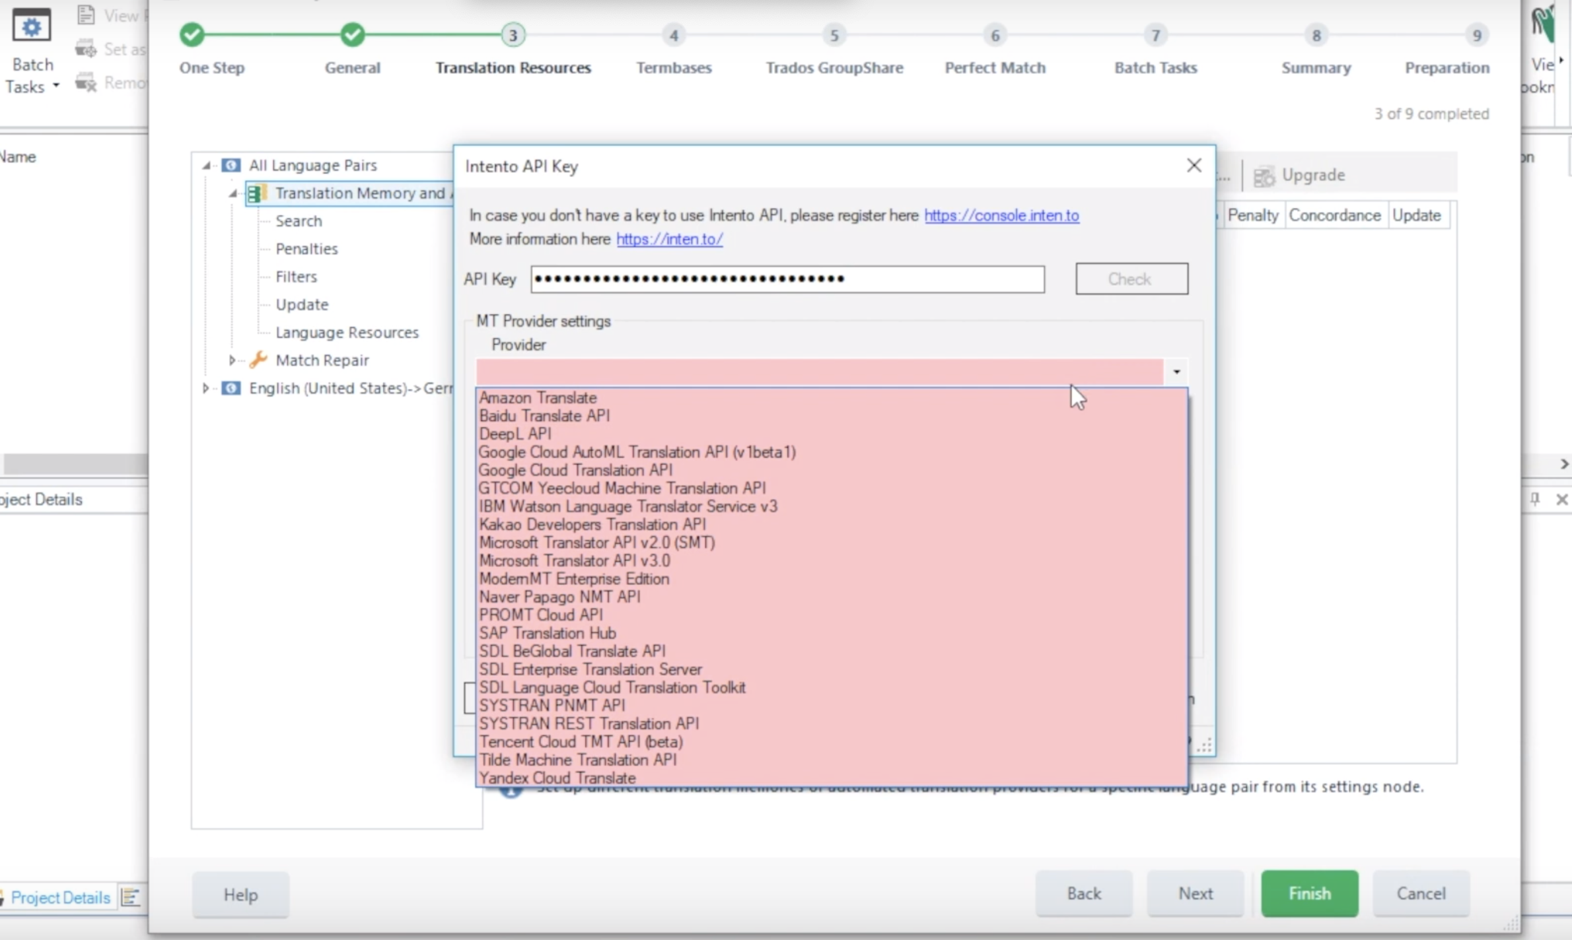Expand English (United States) language pair
The height and width of the screenshot is (940, 1572).
coord(205,387)
